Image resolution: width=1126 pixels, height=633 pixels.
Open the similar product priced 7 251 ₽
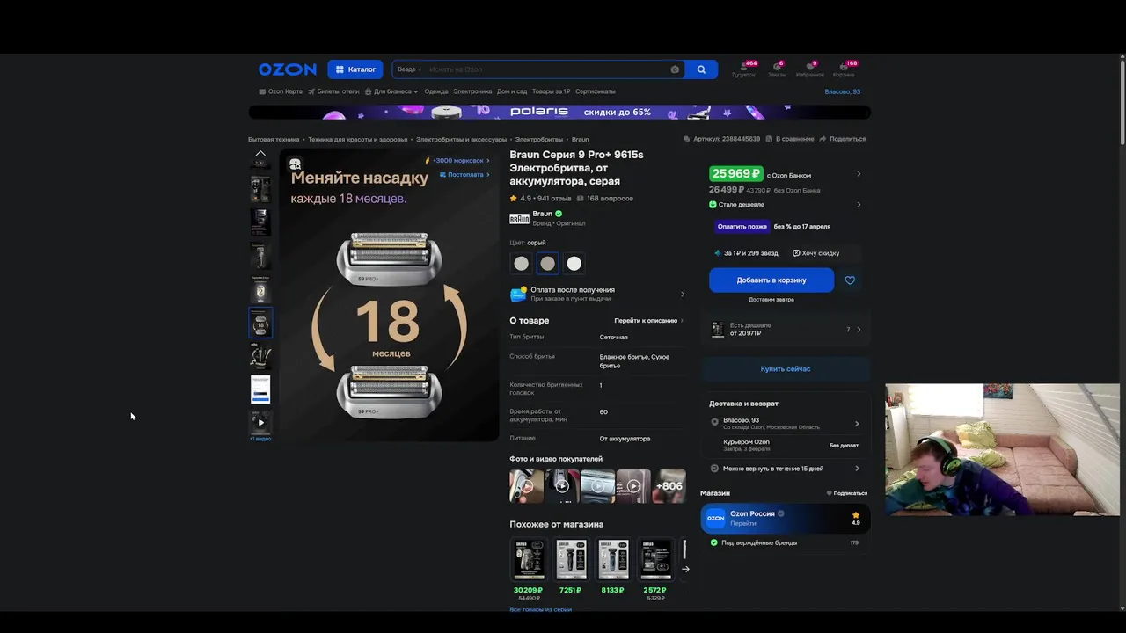coord(571,567)
